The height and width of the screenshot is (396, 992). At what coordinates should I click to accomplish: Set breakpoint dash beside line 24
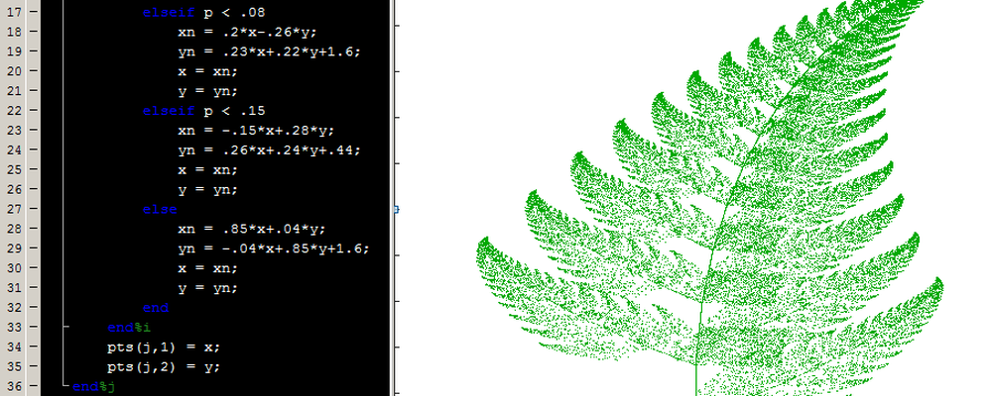[33, 149]
